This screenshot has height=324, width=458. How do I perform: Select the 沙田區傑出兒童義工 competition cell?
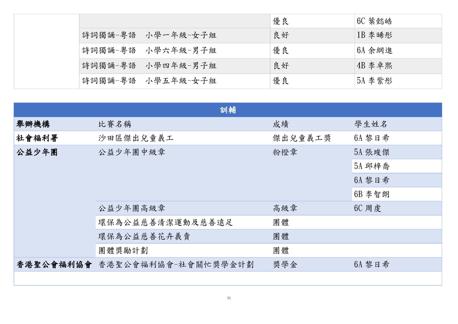point(136,138)
